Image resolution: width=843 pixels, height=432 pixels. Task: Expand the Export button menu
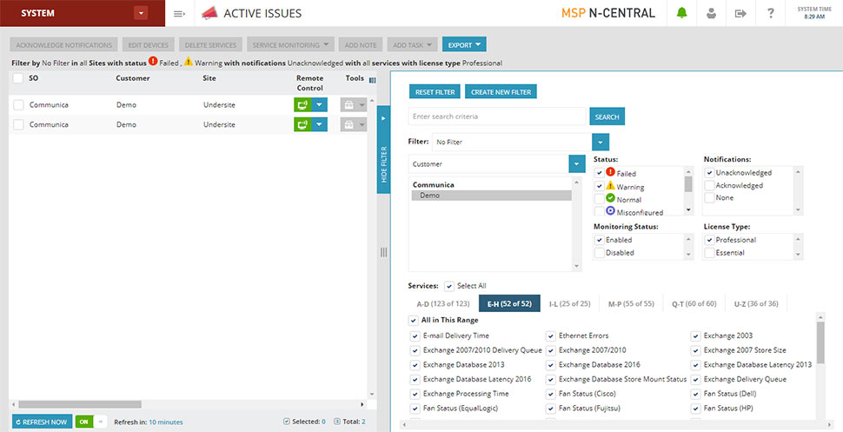[x=464, y=44]
